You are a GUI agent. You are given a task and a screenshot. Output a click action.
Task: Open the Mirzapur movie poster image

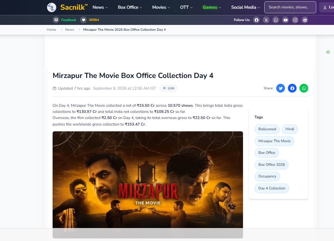pos(147,185)
